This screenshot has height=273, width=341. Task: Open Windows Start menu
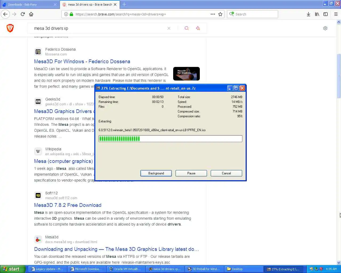13,269
